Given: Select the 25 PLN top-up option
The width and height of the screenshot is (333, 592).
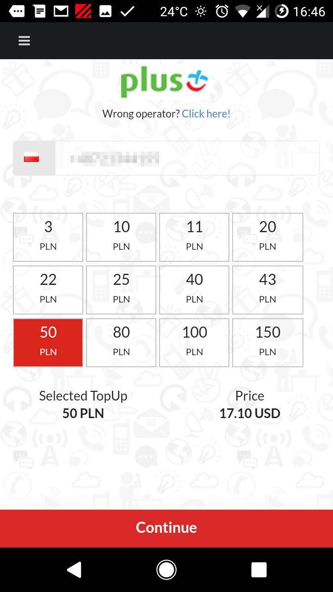Looking at the screenshot, I should coord(121,290).
